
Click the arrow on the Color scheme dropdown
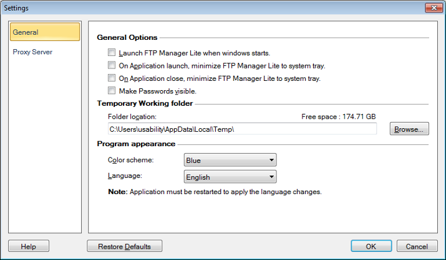pos(271,160)
